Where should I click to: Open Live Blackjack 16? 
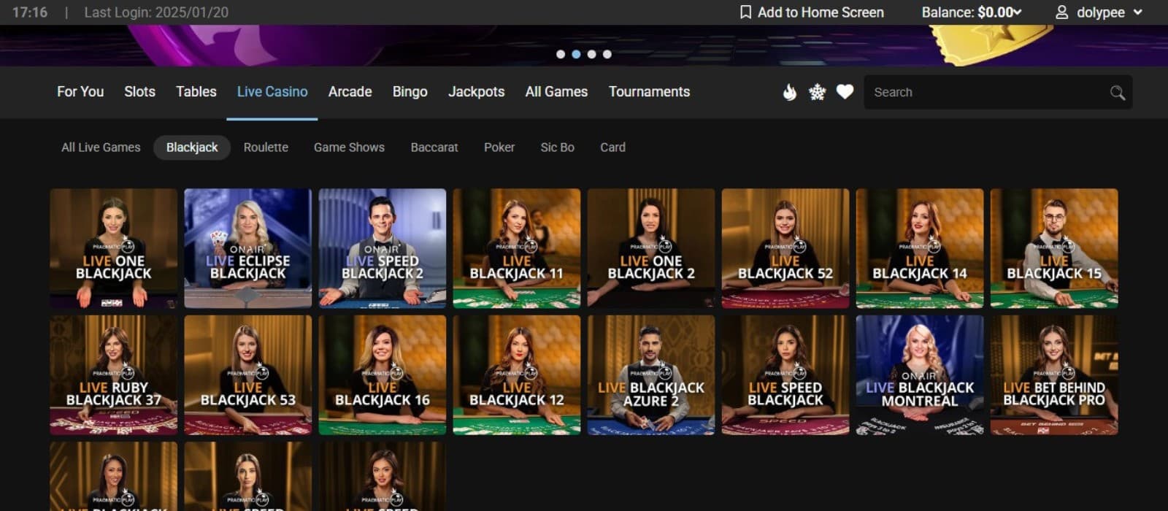tap(383, 375)
